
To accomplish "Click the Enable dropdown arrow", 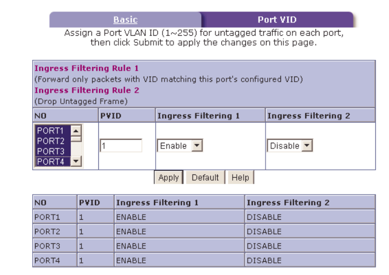I will [197, 146].
